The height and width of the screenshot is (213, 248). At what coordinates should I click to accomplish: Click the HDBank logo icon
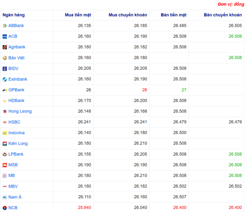(x=5, y=101)
